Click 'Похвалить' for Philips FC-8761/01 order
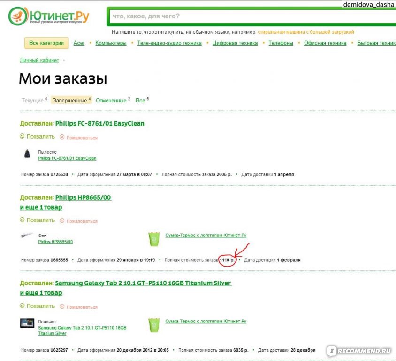Image resolution: width=396 pixels, height=361 pixels. 41,137
